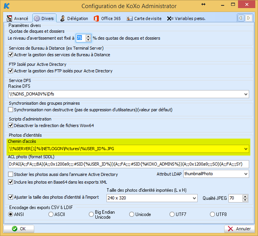Click the Divers gear icon
This screenshot has height=236, width=258.
coord(37,18)
